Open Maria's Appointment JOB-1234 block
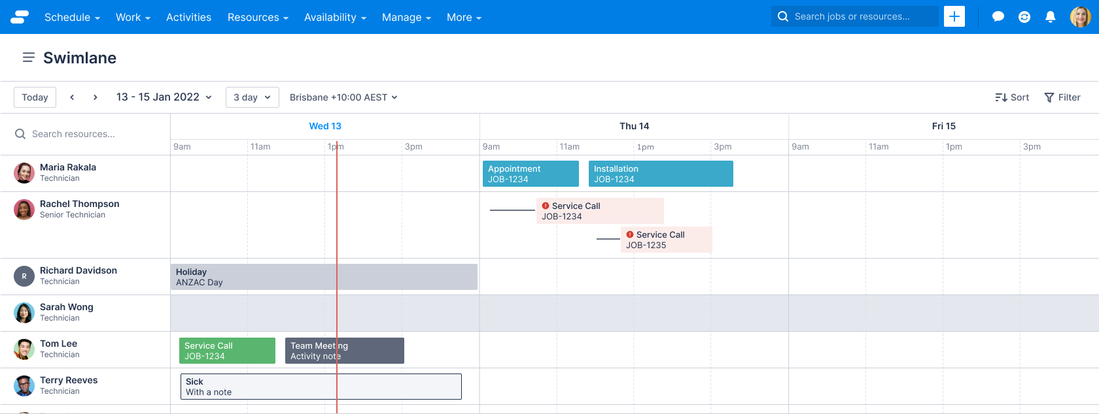This screenshot has height=414, width=1099. point(531,174)
